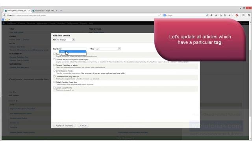
Task: Open the Content admin menu item
Action: (x=22, y=23)
